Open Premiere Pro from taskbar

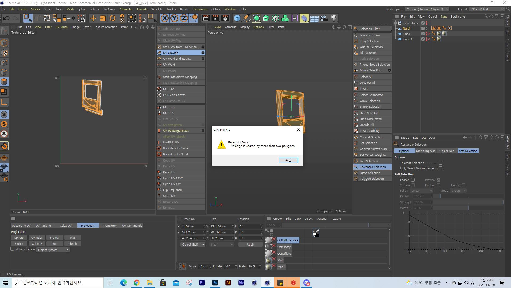pyautogui.click(x=202, y=283)
